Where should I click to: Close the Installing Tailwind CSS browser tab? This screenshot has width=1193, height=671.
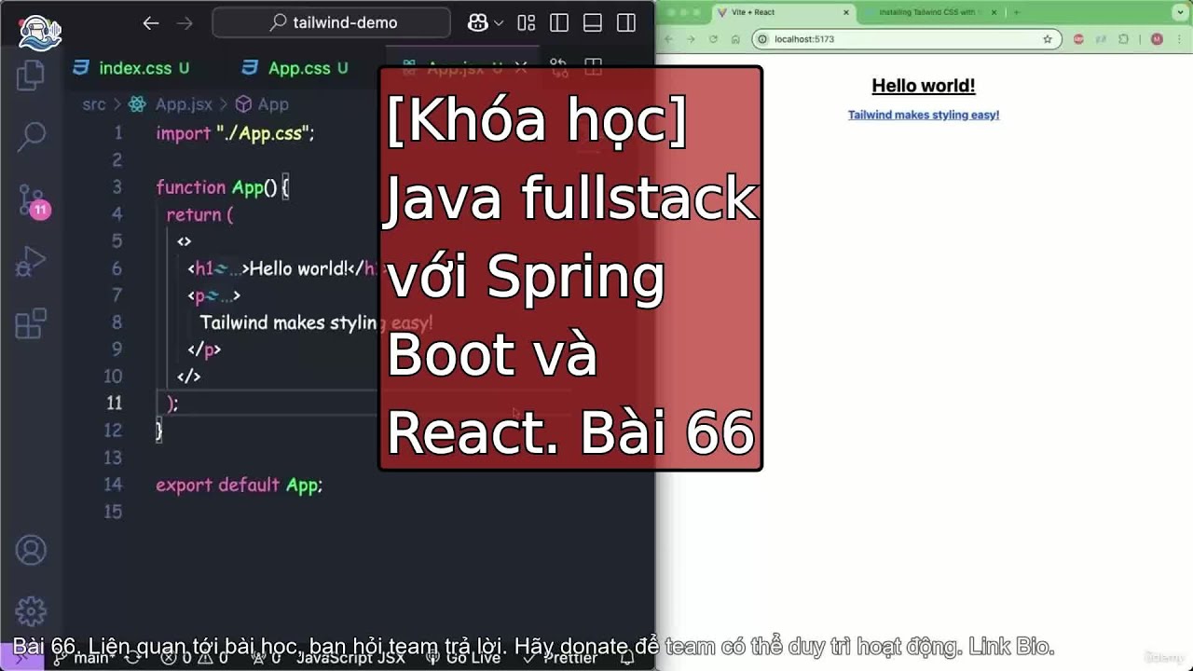(994, 12)
